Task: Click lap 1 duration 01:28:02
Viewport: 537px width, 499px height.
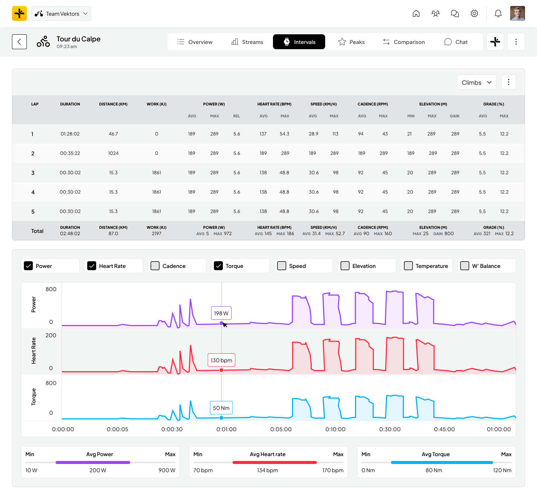Action: 70,134
